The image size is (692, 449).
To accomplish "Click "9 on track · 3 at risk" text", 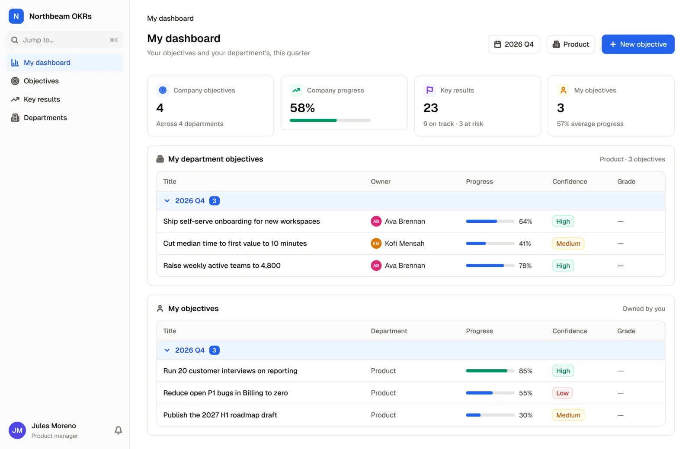I will point(453,124).
